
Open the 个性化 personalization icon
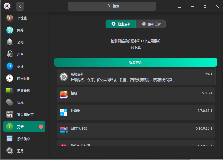(10, 18)
